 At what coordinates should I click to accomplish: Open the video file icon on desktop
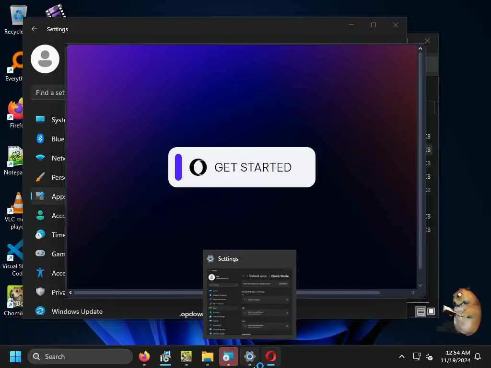[56, 11]
